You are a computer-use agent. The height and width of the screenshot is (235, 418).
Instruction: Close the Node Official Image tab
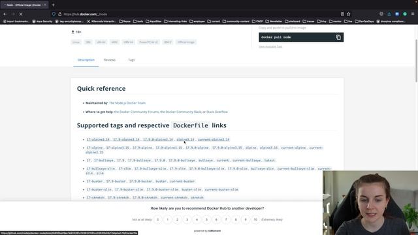(45, 5)
